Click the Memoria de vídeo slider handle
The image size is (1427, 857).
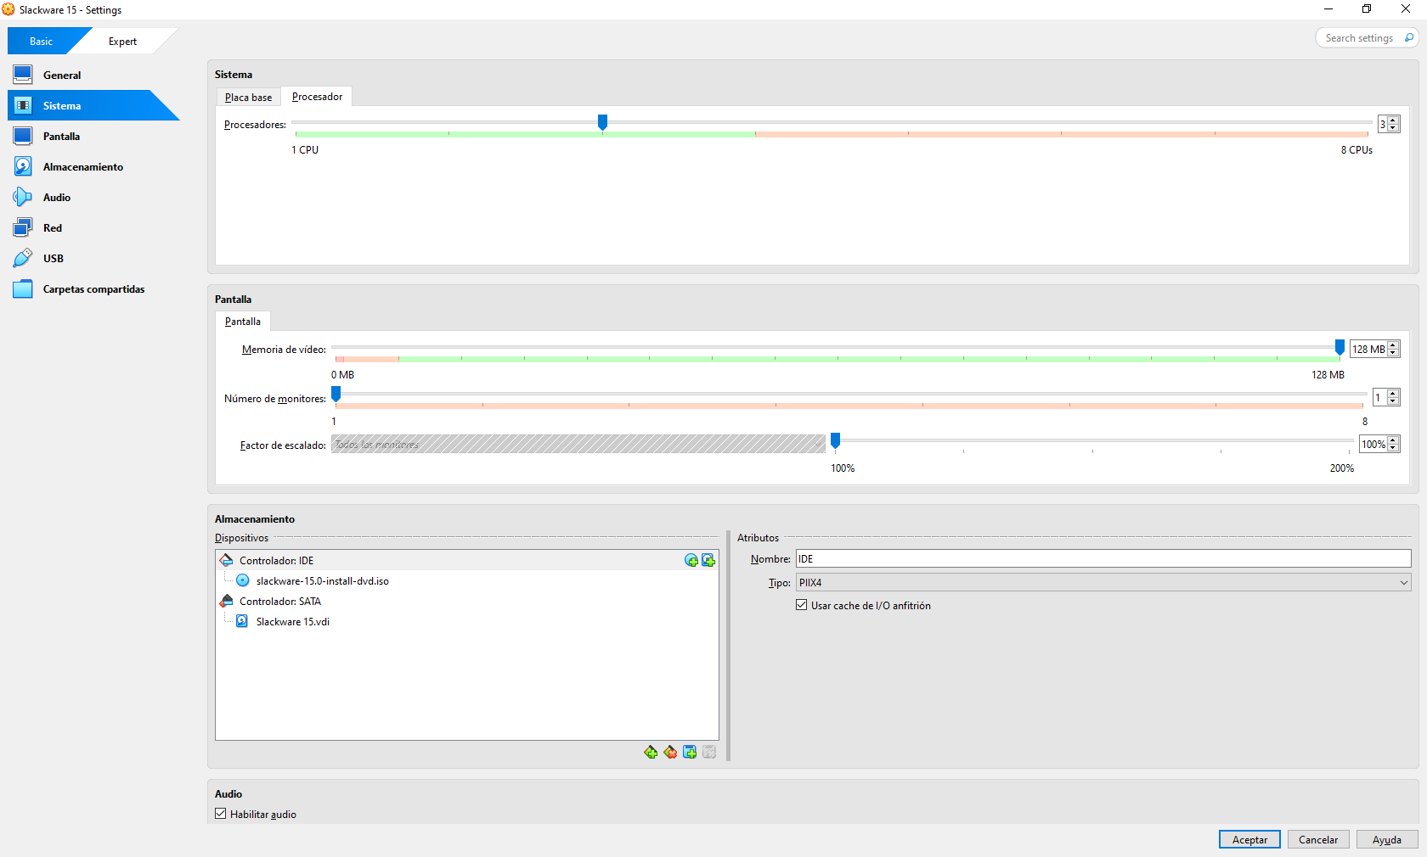click(x=1340, y=348)
